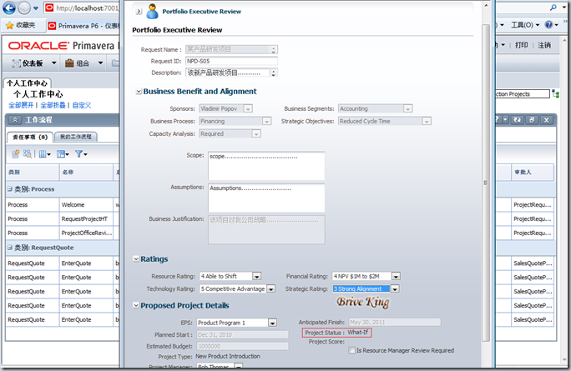The height and width of the screenshot is (371, 571).
Task: Switch to the 我的工作流程 tab
Action: (78, 136)
